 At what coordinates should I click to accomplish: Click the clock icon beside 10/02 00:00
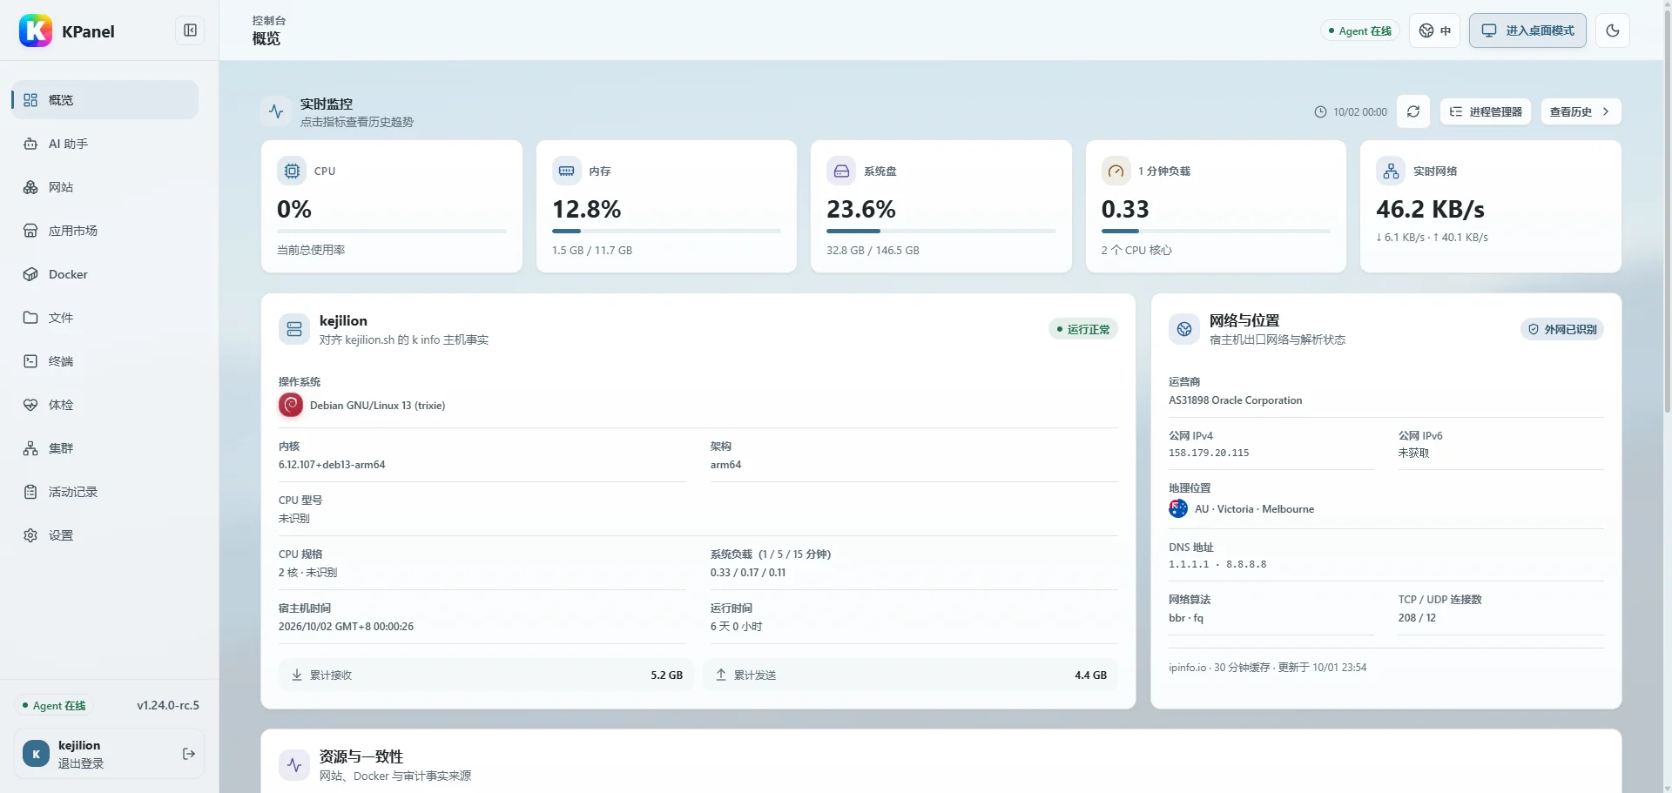click(1320, 112)
